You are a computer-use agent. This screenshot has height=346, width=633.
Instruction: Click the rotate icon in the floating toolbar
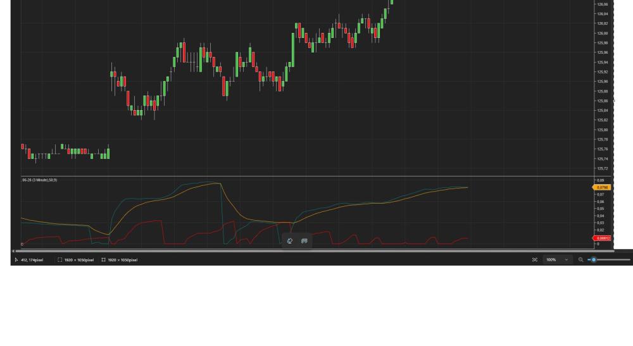(x=290, y=241)
